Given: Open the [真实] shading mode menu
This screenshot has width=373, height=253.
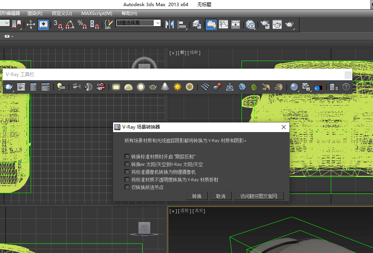Looking at the screenshot, I should 199,211.
